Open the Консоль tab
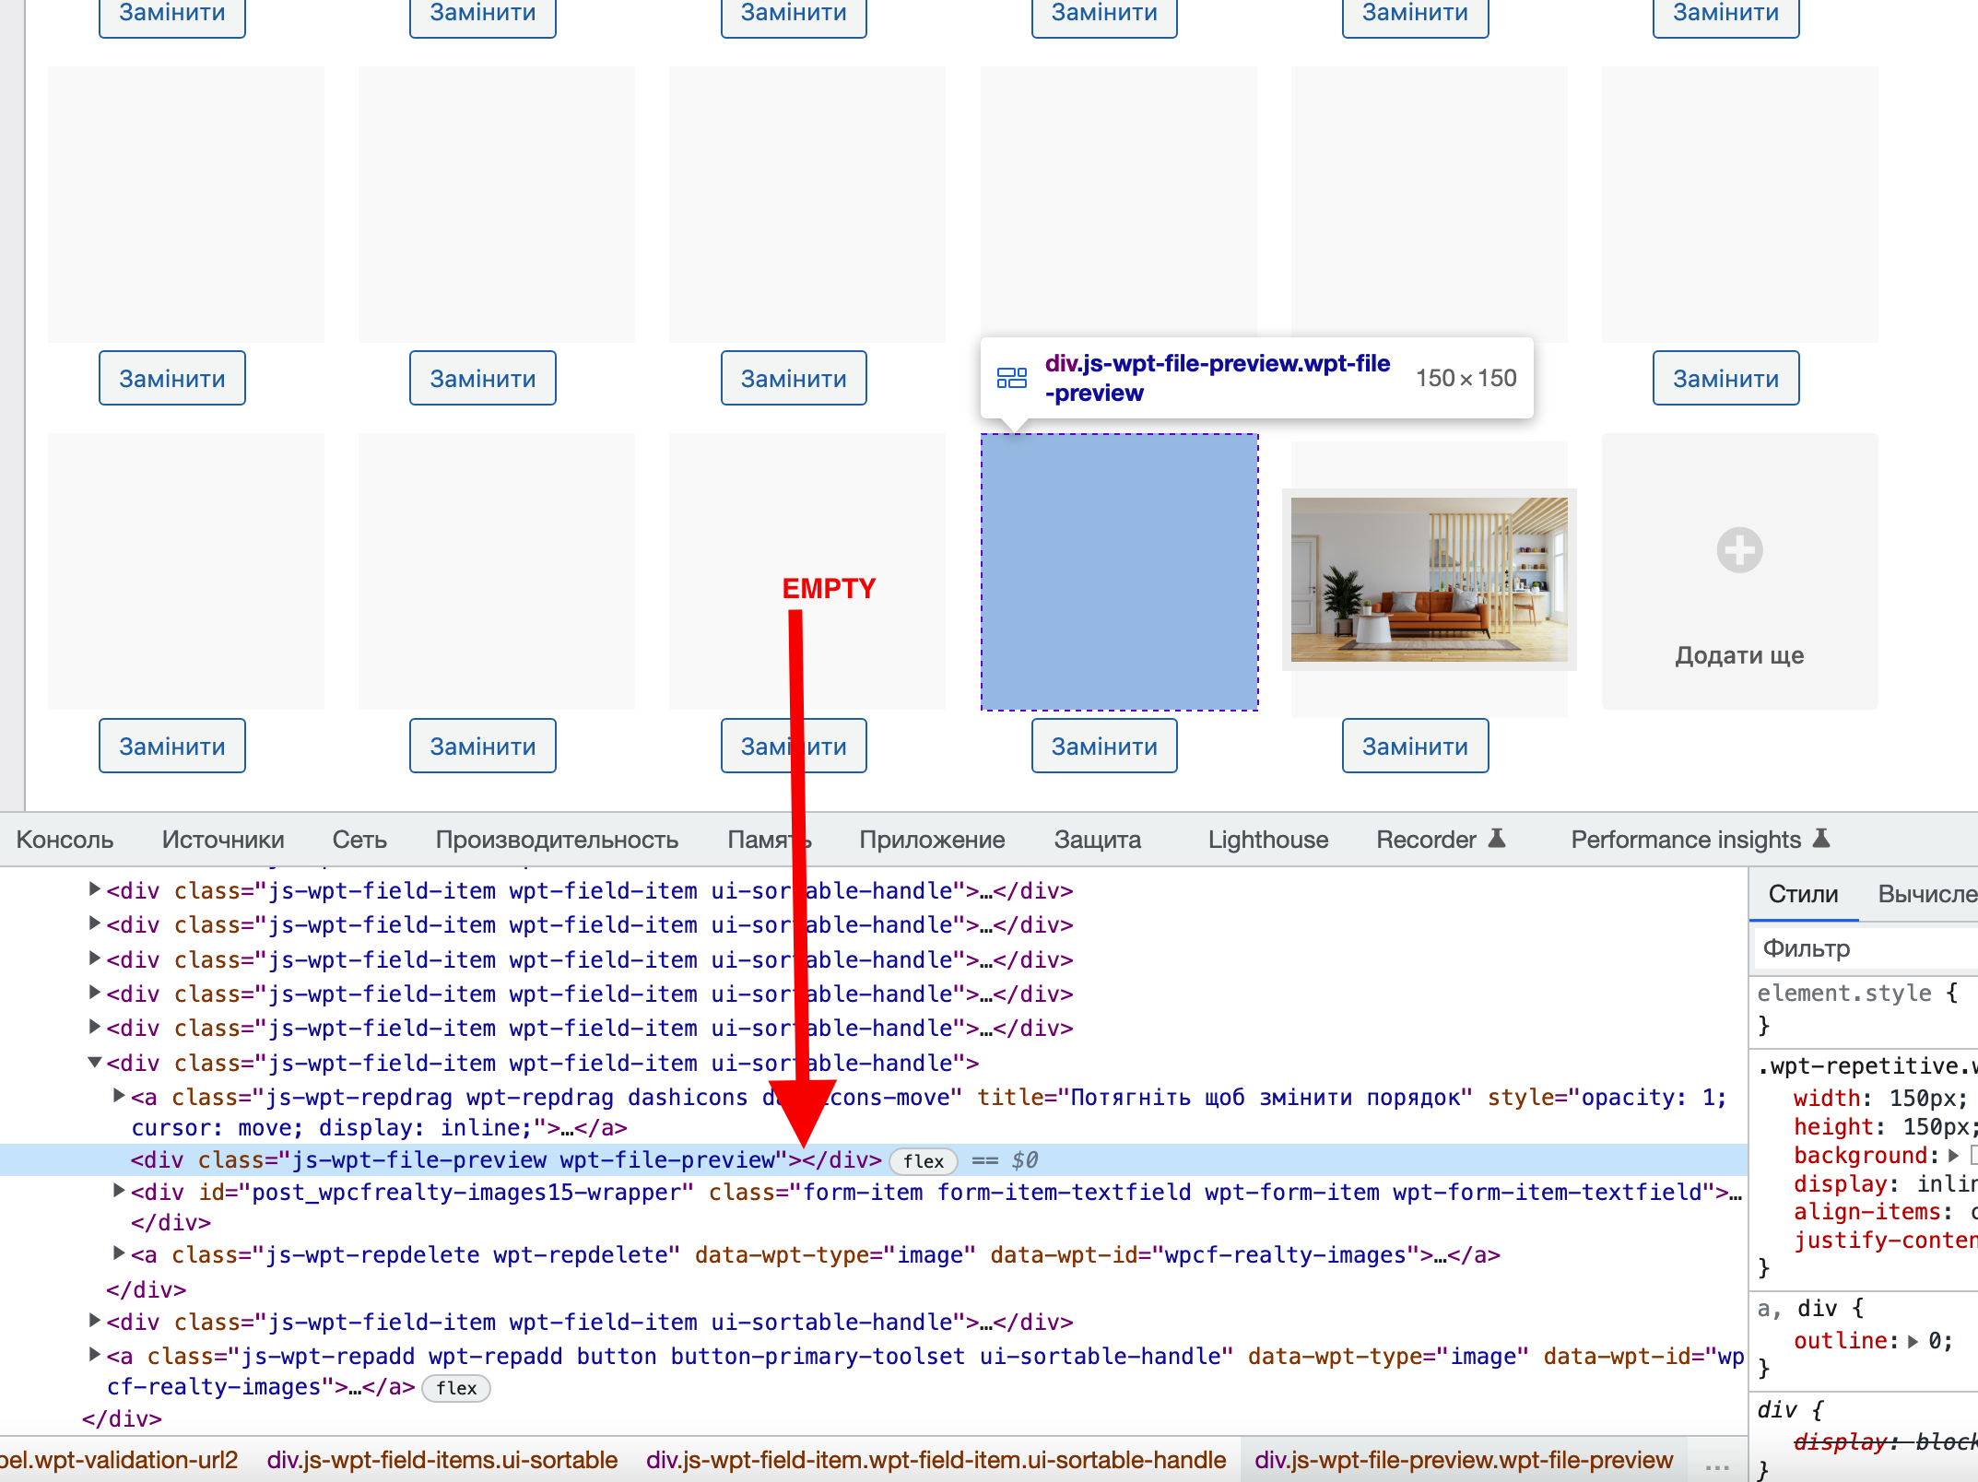 coord(65,840)
